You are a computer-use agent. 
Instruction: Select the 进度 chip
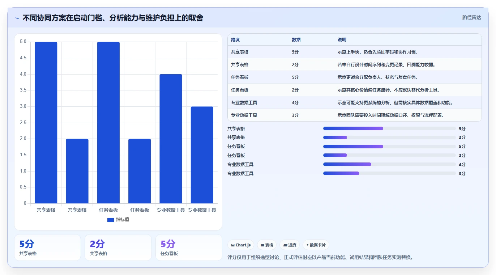[x=290, y=245]
